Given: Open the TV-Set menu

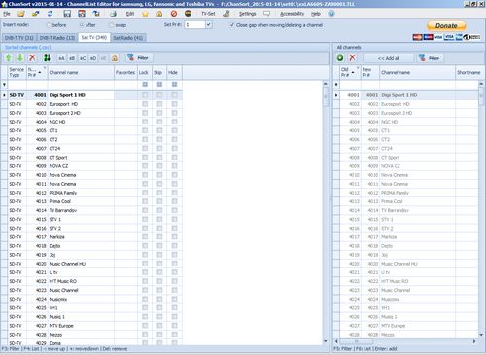Looking at the screenshot, I should coord(208,14).
